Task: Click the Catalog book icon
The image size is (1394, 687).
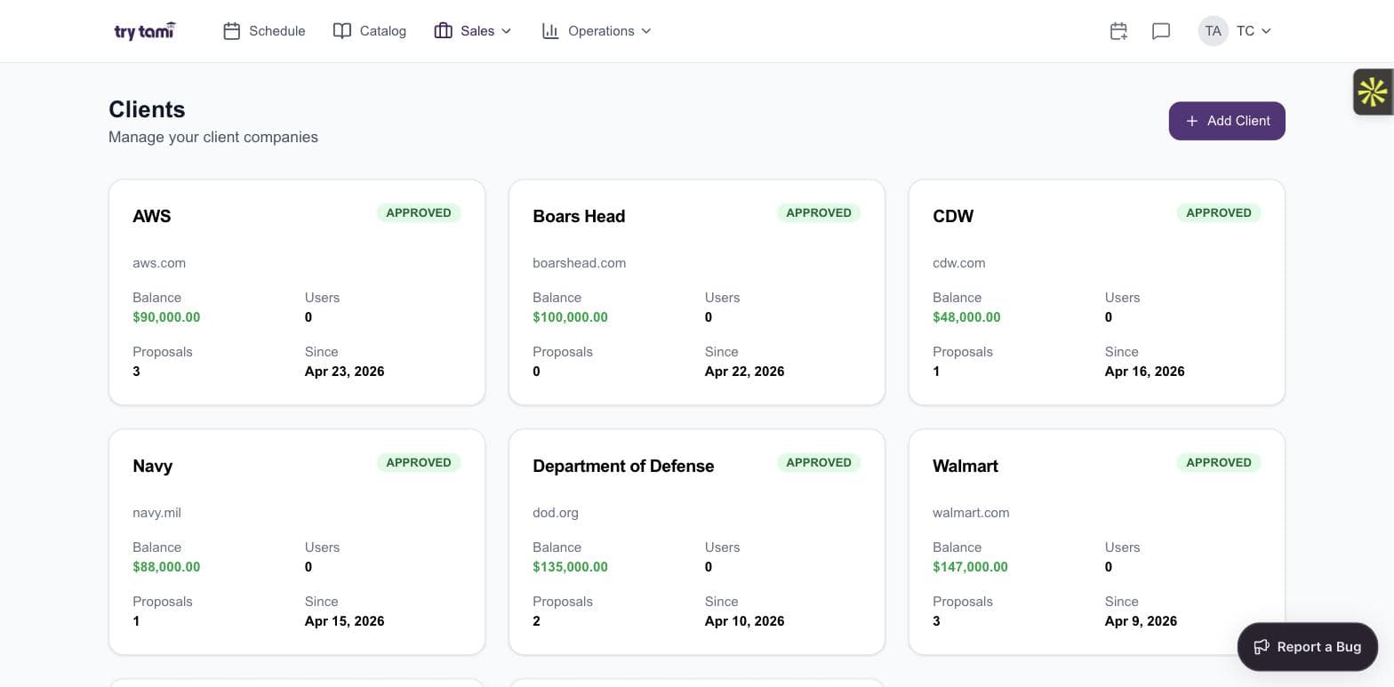Action: 342,31
